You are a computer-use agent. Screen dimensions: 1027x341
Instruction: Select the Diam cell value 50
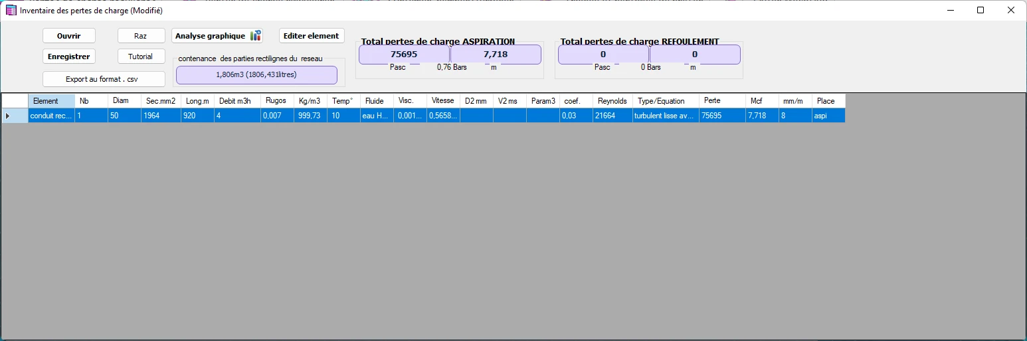pos(124,116)
